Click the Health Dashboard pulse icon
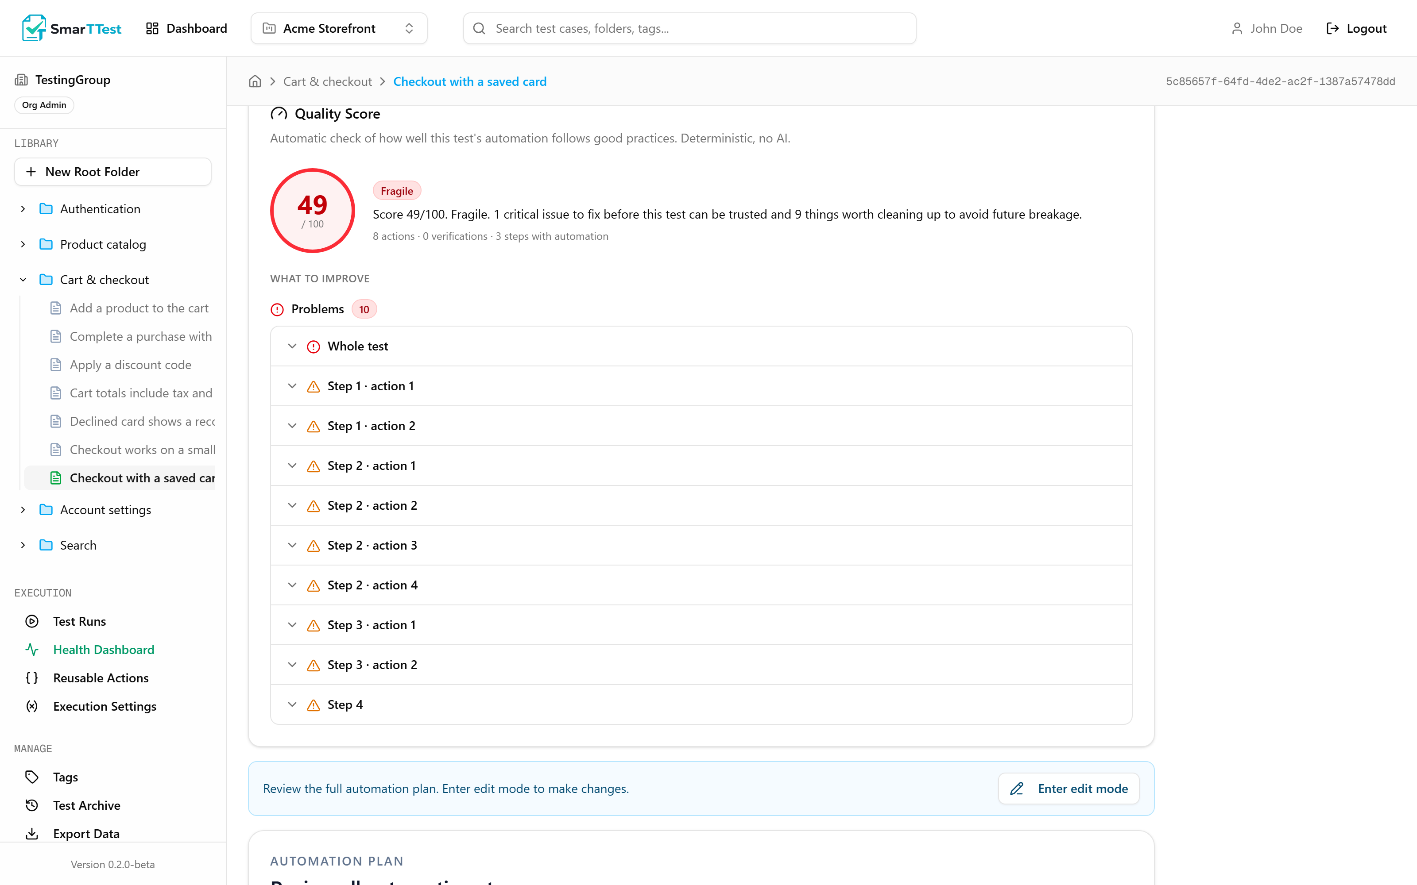Screen dimensions: 1417x885 coord(32,649)
